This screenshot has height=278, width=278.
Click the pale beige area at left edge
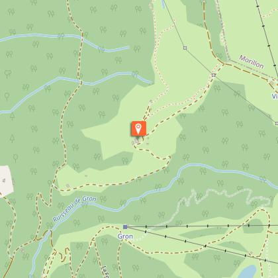[7, 181]
